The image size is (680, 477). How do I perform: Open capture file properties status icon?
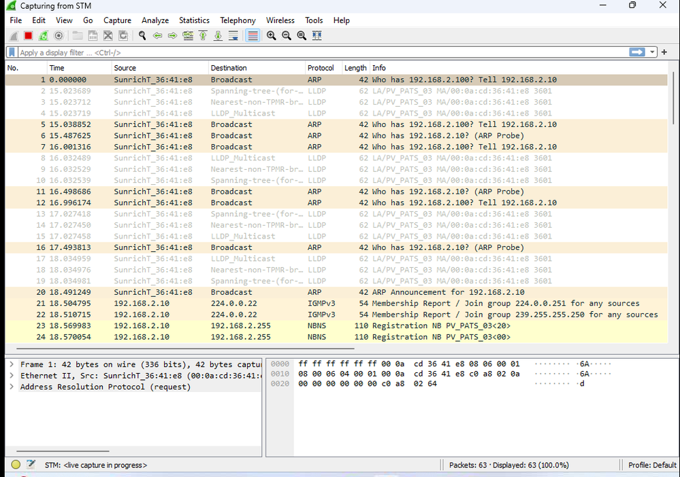coord(31,465)
